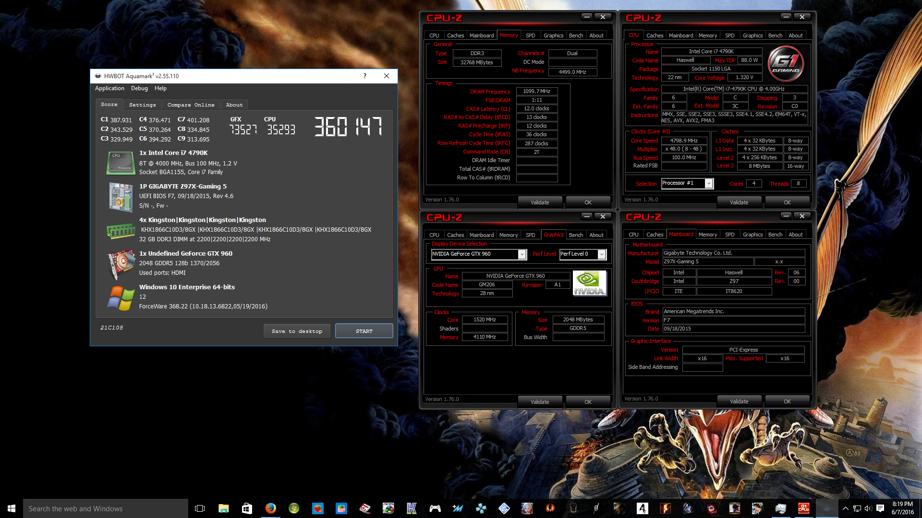The width and height of the screenshot is (922, 518).
Task: Open Memory tab in Graphics CPU-Z window
Action: [508, 235]
